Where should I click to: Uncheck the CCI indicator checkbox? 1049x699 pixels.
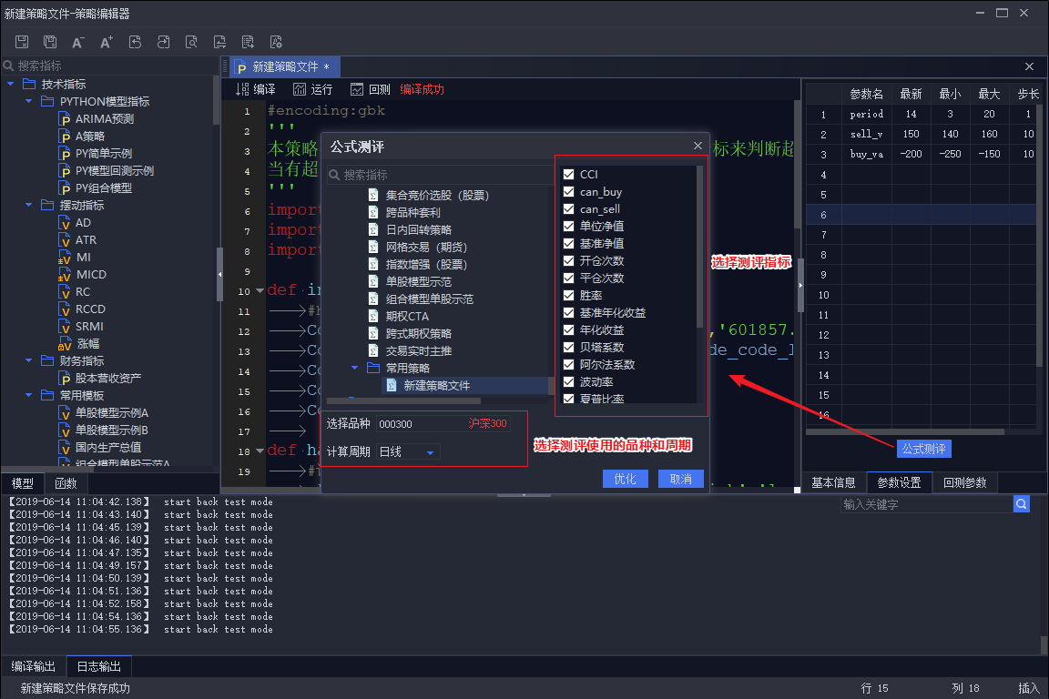(x=568, y=175)
